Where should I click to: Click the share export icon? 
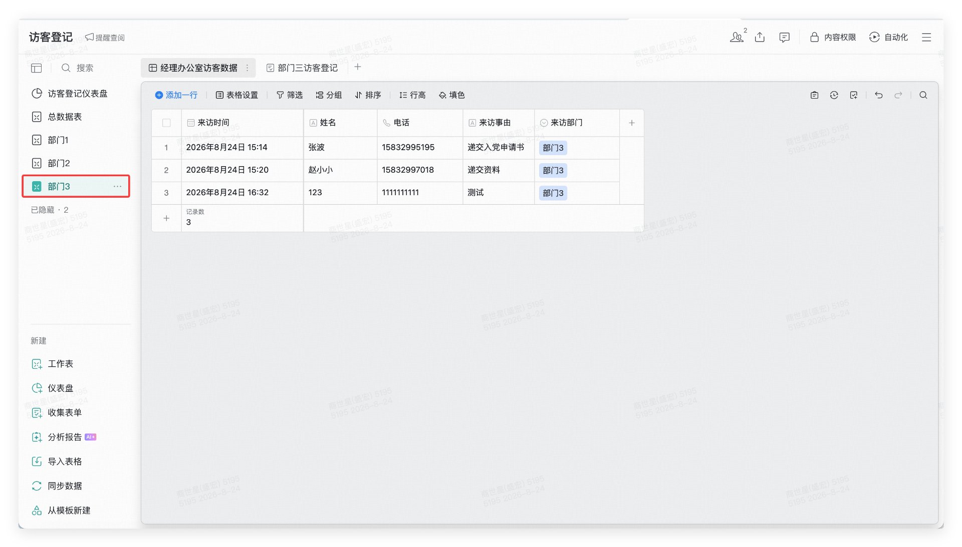click(760, 37)
